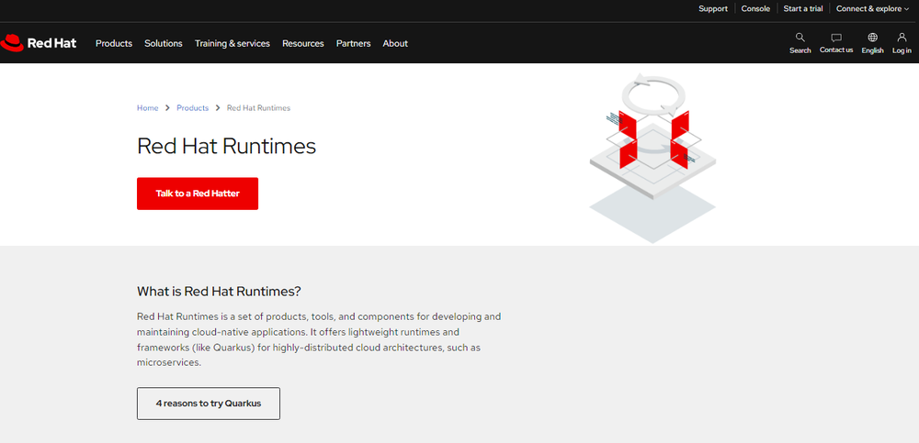Open Training & services menu
Screen dimensions: 919x443
[x=233, y=43]
